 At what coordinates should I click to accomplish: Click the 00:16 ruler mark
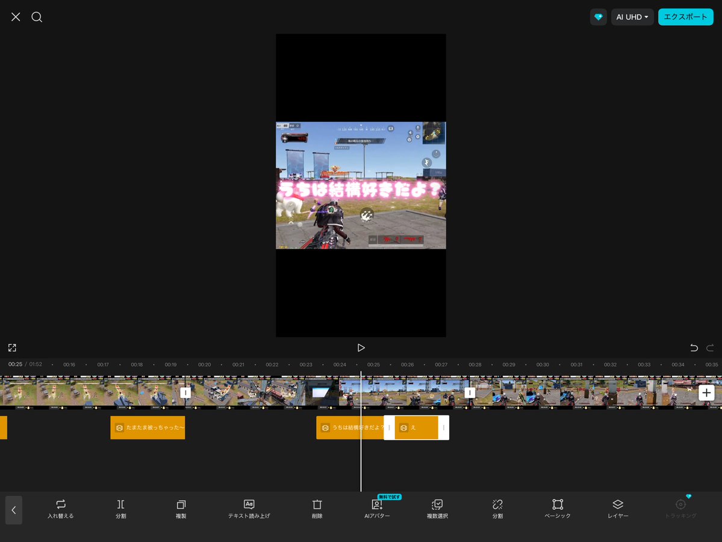click(69, 365)
